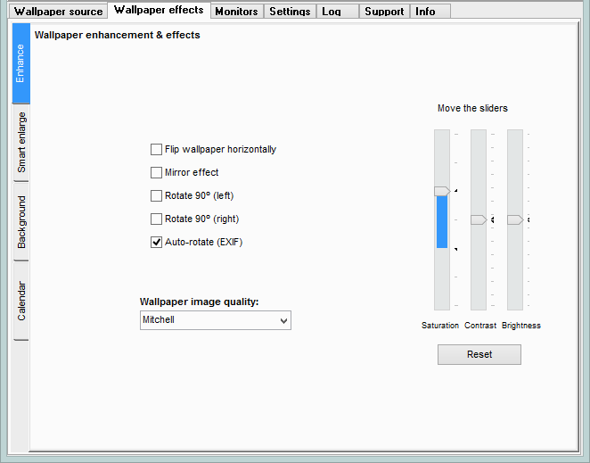Toggle the Mirror effect checkbox

157,173
